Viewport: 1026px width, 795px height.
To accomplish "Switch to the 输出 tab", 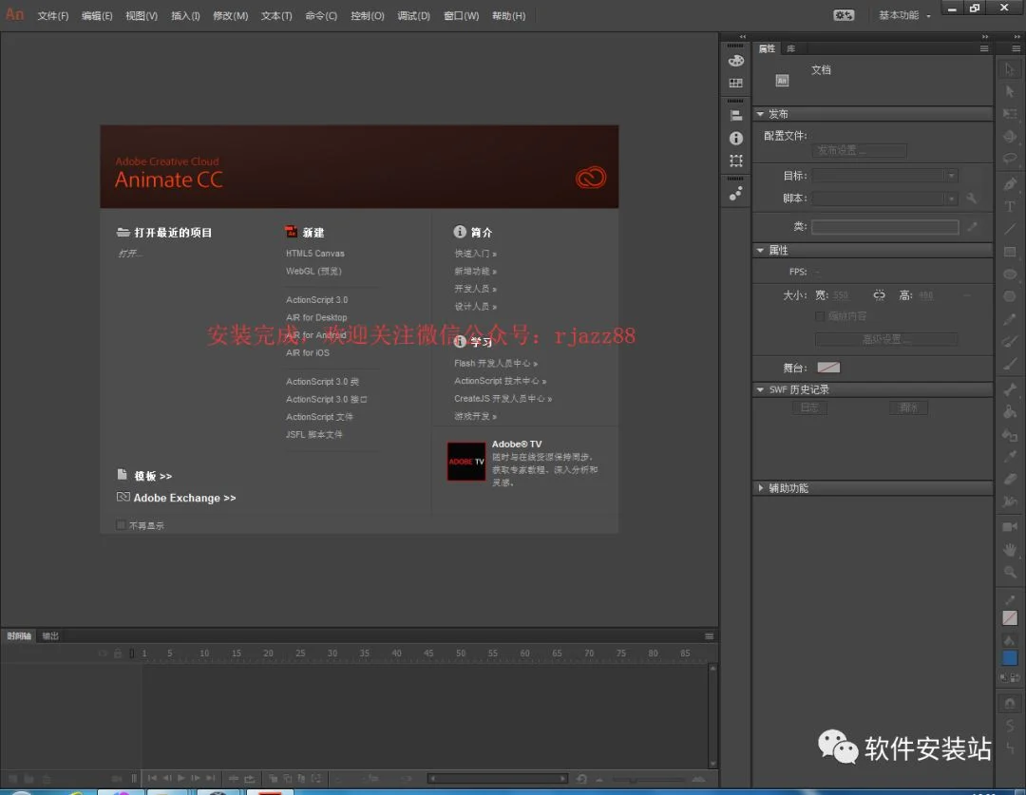I will coord(50,635).
